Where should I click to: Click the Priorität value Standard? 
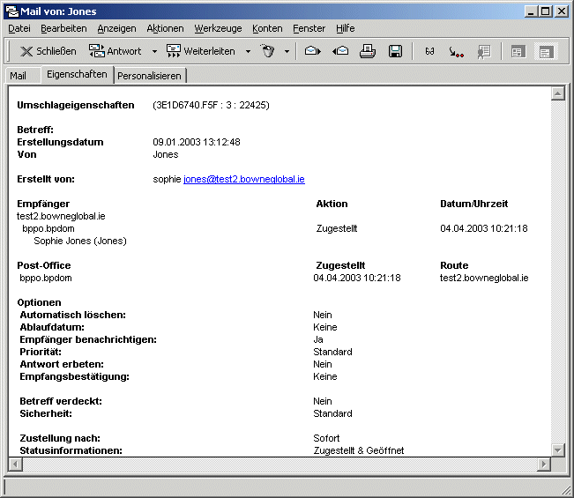(x=332, y=352)
